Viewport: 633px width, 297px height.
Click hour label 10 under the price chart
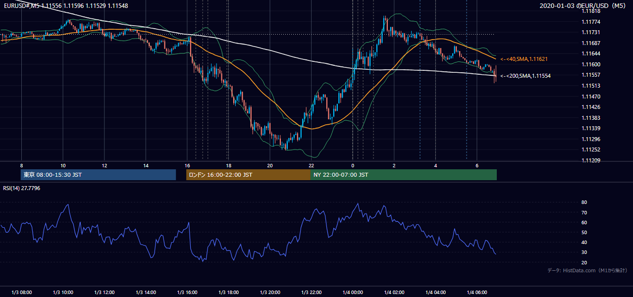pos(63,165)
